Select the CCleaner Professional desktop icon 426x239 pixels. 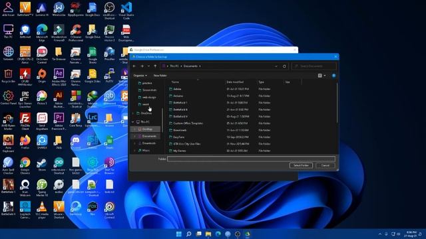point(76,33)
